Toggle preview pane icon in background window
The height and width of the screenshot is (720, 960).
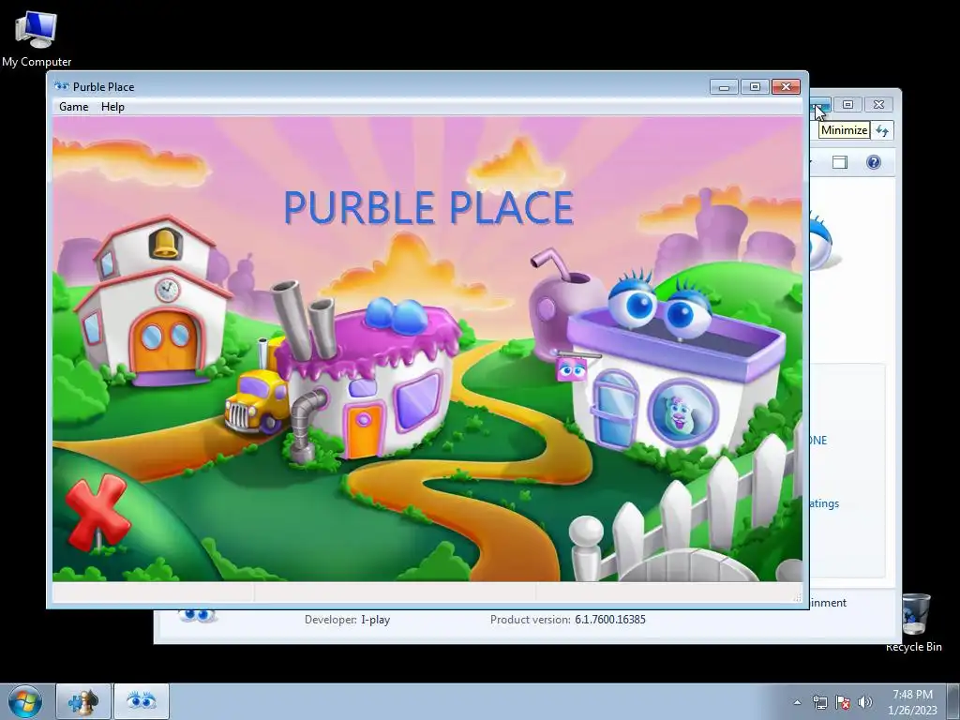840,162
